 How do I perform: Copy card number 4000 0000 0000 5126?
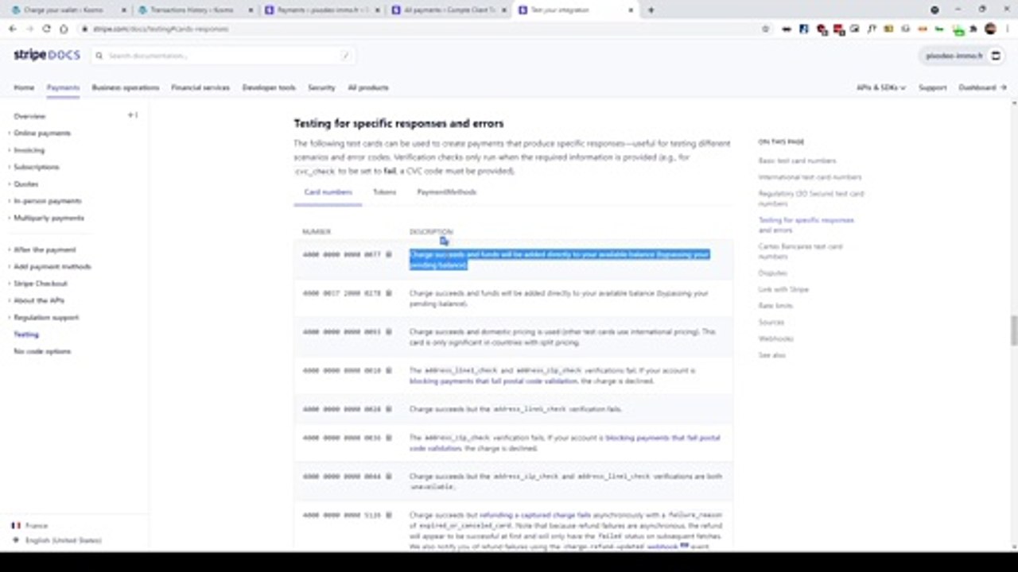[x=389, y=515]
